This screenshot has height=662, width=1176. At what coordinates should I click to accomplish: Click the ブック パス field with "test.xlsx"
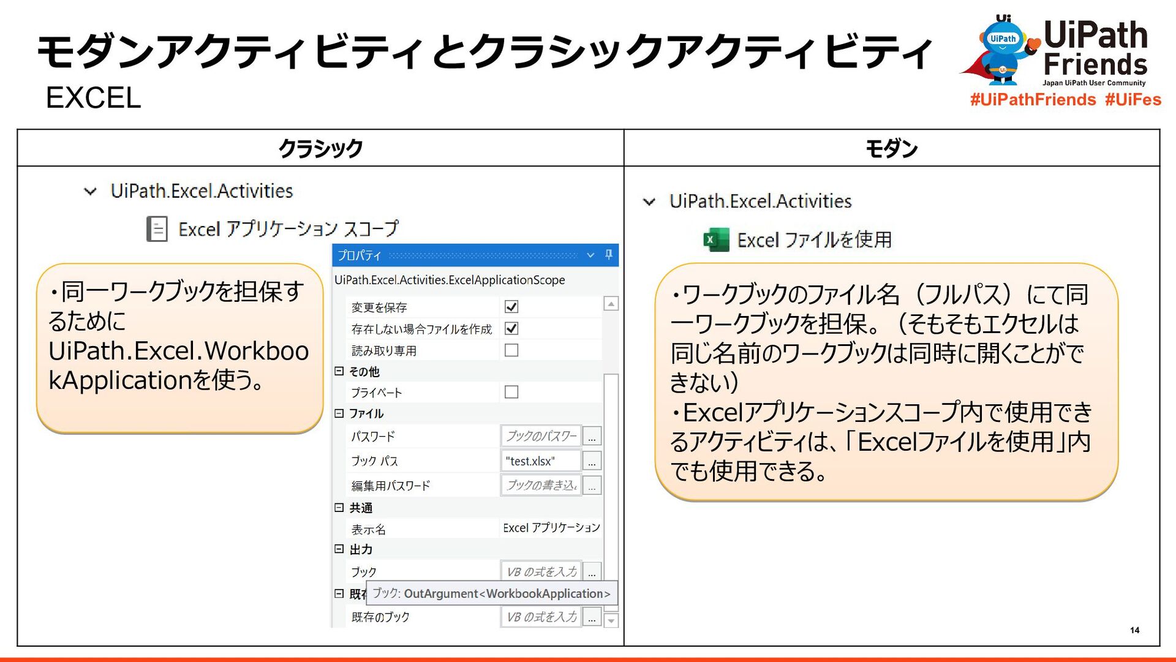coord(541,461)
